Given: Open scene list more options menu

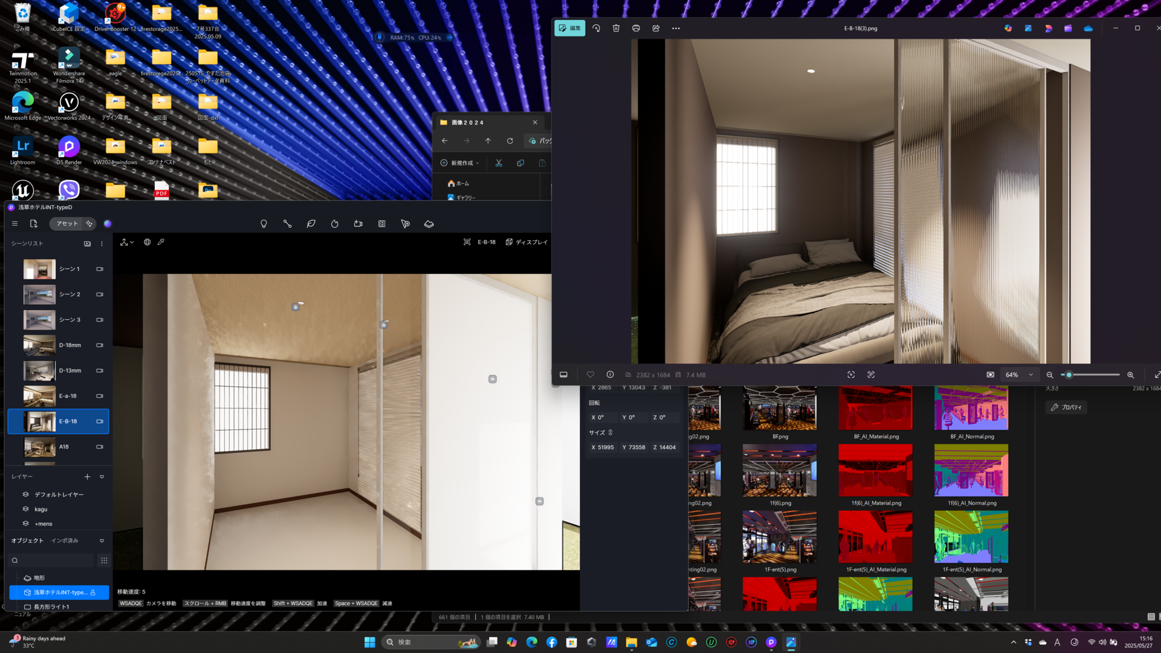Looking at the screenshot, I should click(102, 244).
